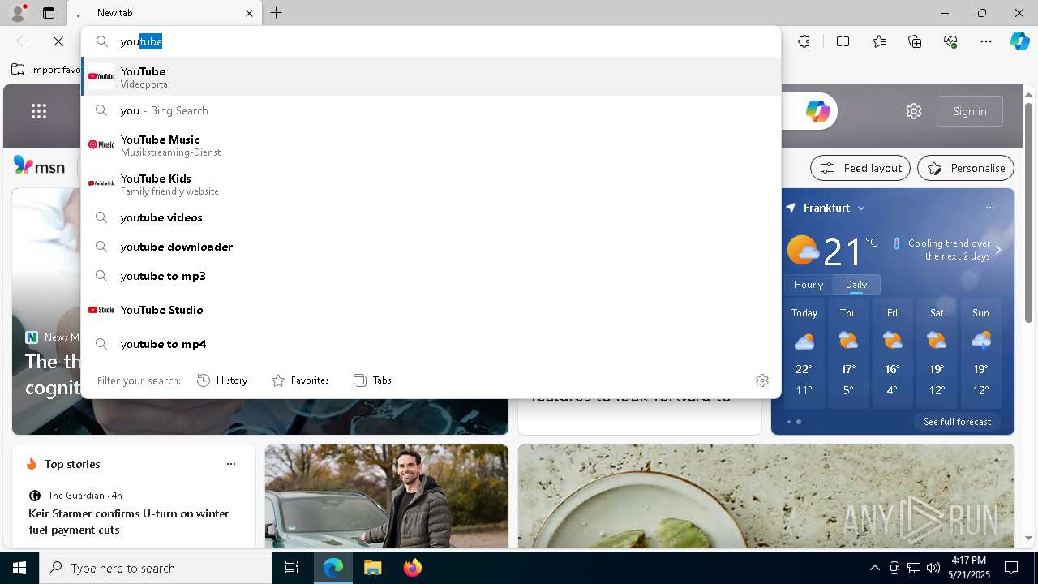Open volume control in system tray
The height and width of the screenshot is (584, 1038).
click(x=933, y=568)
